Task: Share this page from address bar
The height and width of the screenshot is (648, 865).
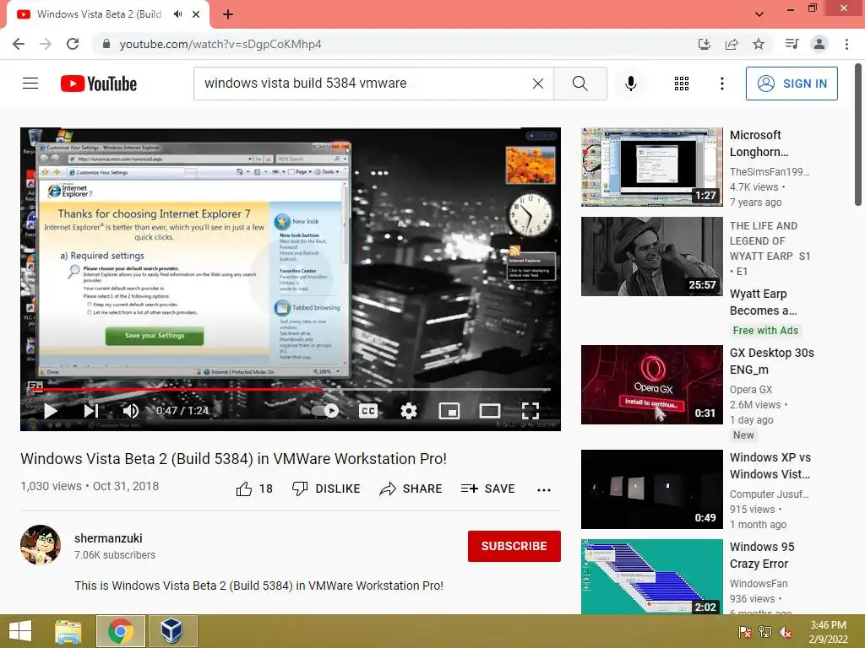Action: (x=732, y=44)
